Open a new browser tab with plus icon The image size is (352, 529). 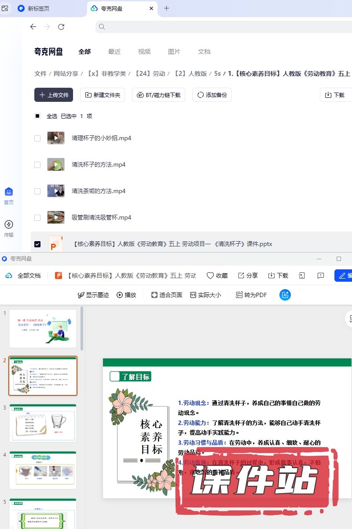pos(166,8)
